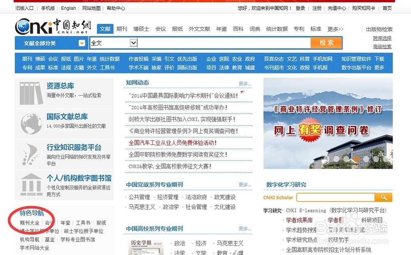Open 中国高校系列专业期刊 更多... link
This screenshot has height=255, width=411.
point(245,229)
